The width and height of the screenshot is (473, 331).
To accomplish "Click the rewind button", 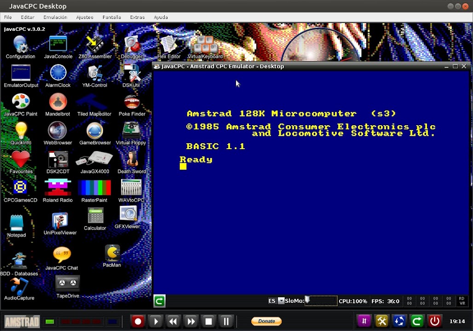I will (173, 321).
